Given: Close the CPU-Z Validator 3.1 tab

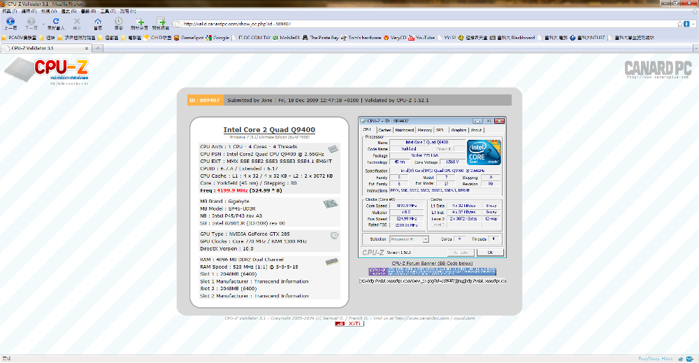Looking at the screenshot, I should click(x=87, y=48).
